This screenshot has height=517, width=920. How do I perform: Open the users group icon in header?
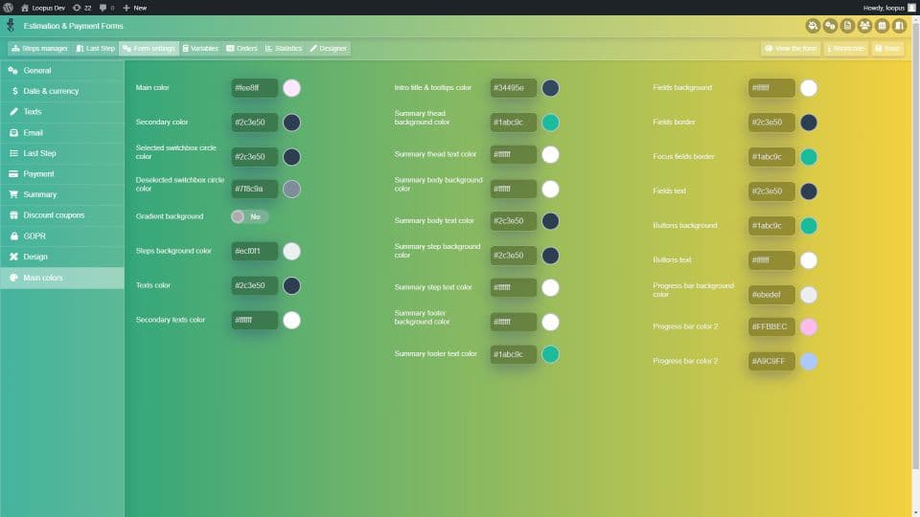864,26
